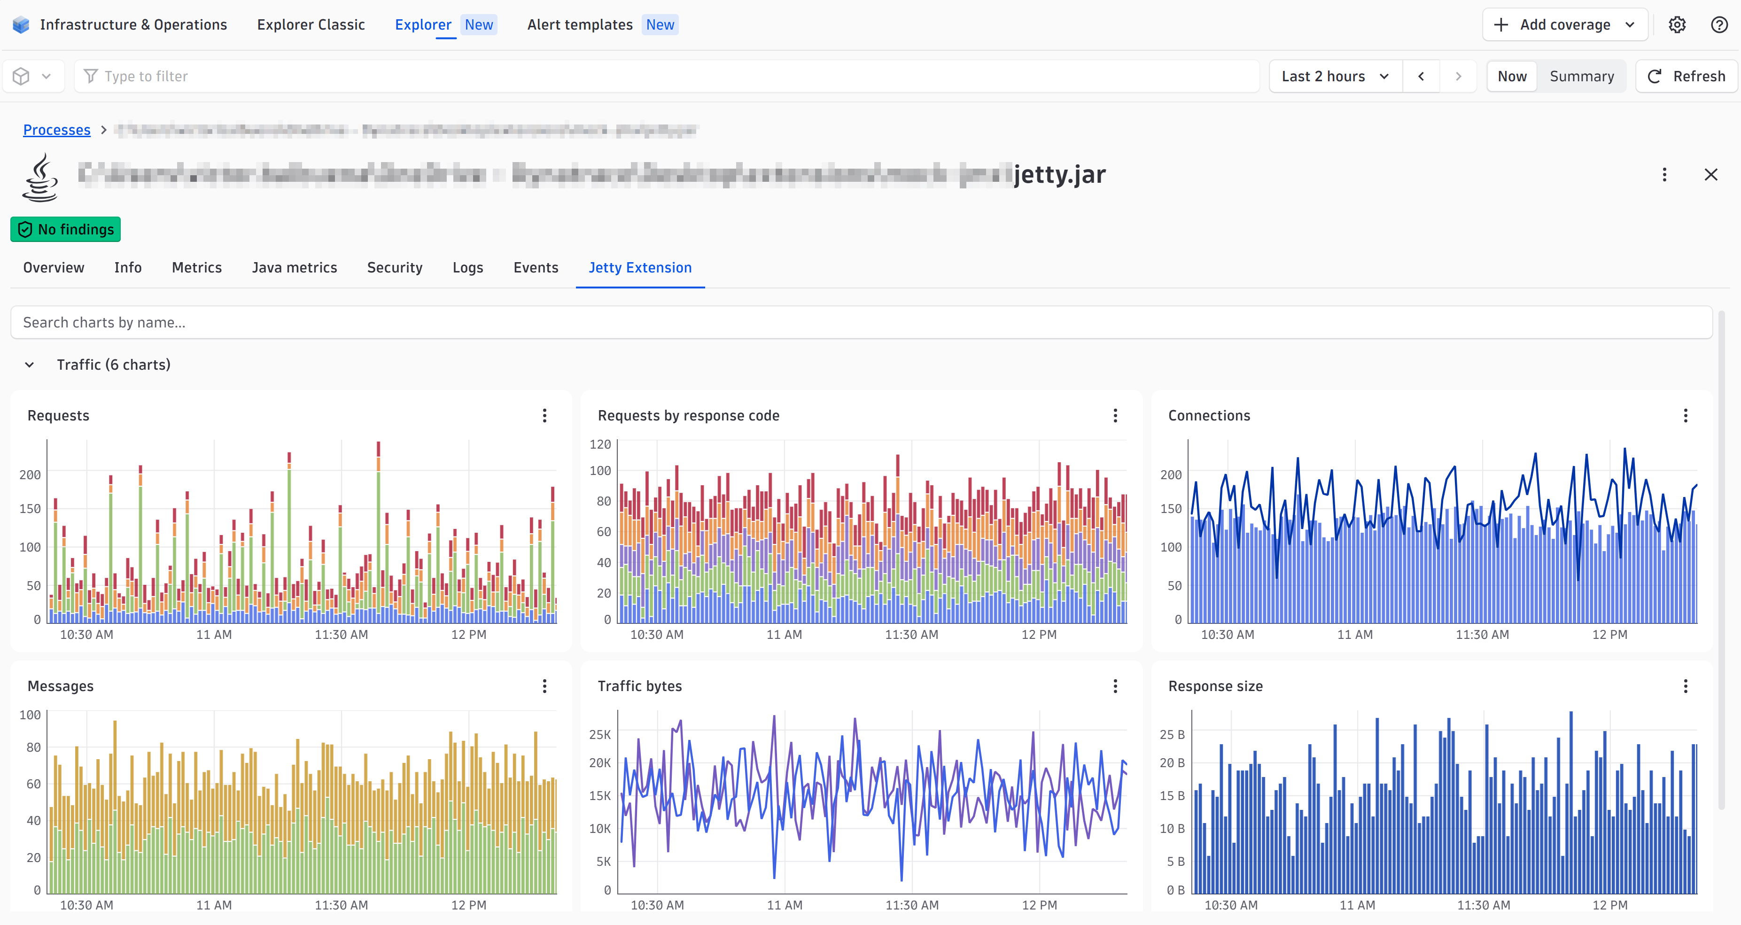Click the Messages chart title
The width and height of the screenshot is (1741, 925).
(x=61, y=686)
